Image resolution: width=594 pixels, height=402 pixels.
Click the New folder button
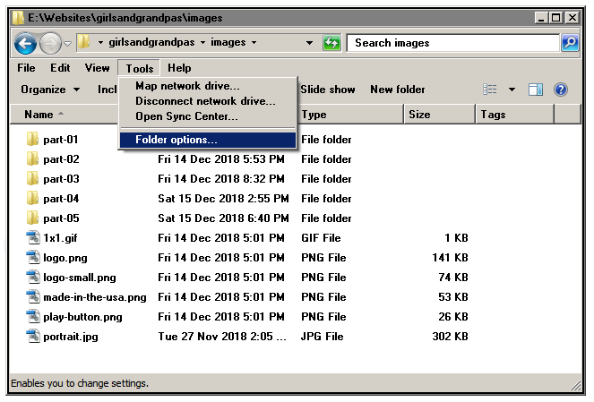398,90
